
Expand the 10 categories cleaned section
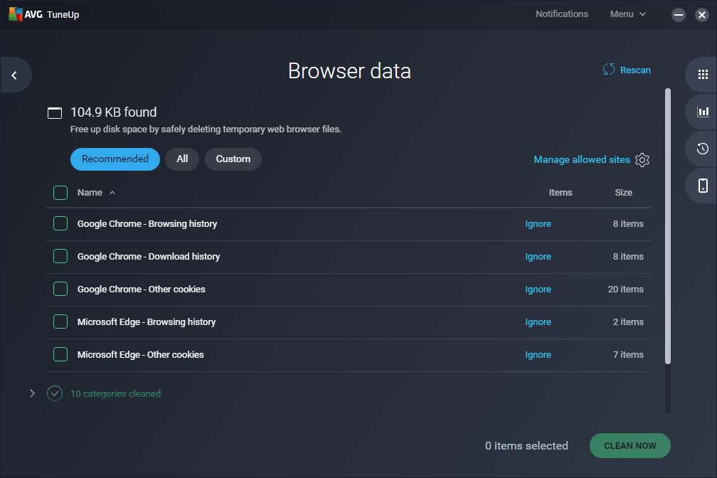32,393
